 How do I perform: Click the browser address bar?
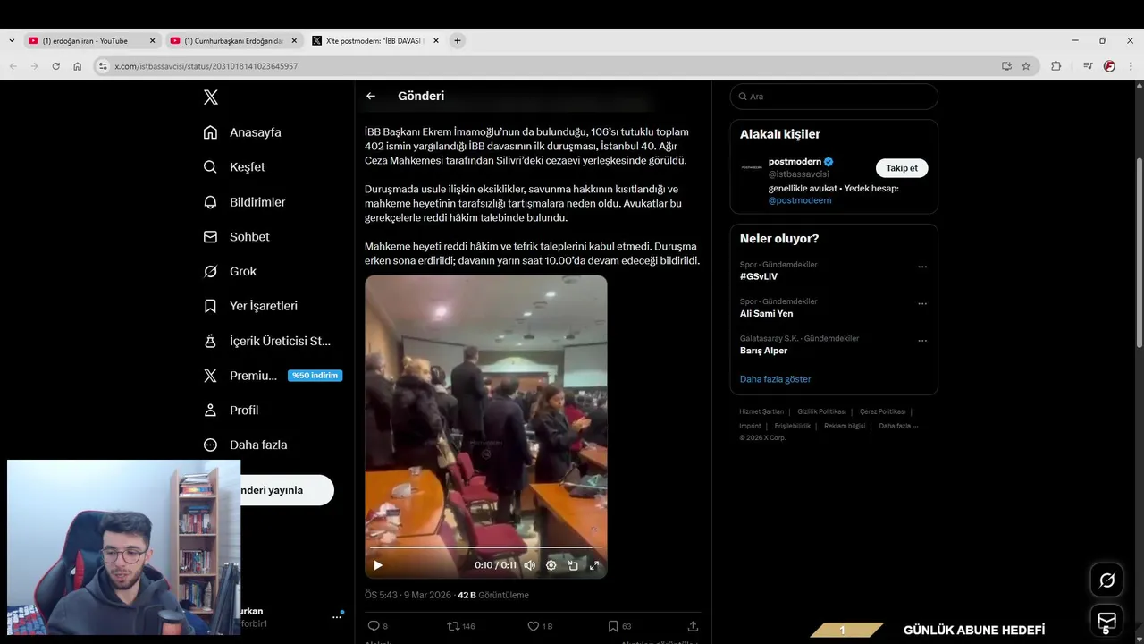click(x=554, y=66)
